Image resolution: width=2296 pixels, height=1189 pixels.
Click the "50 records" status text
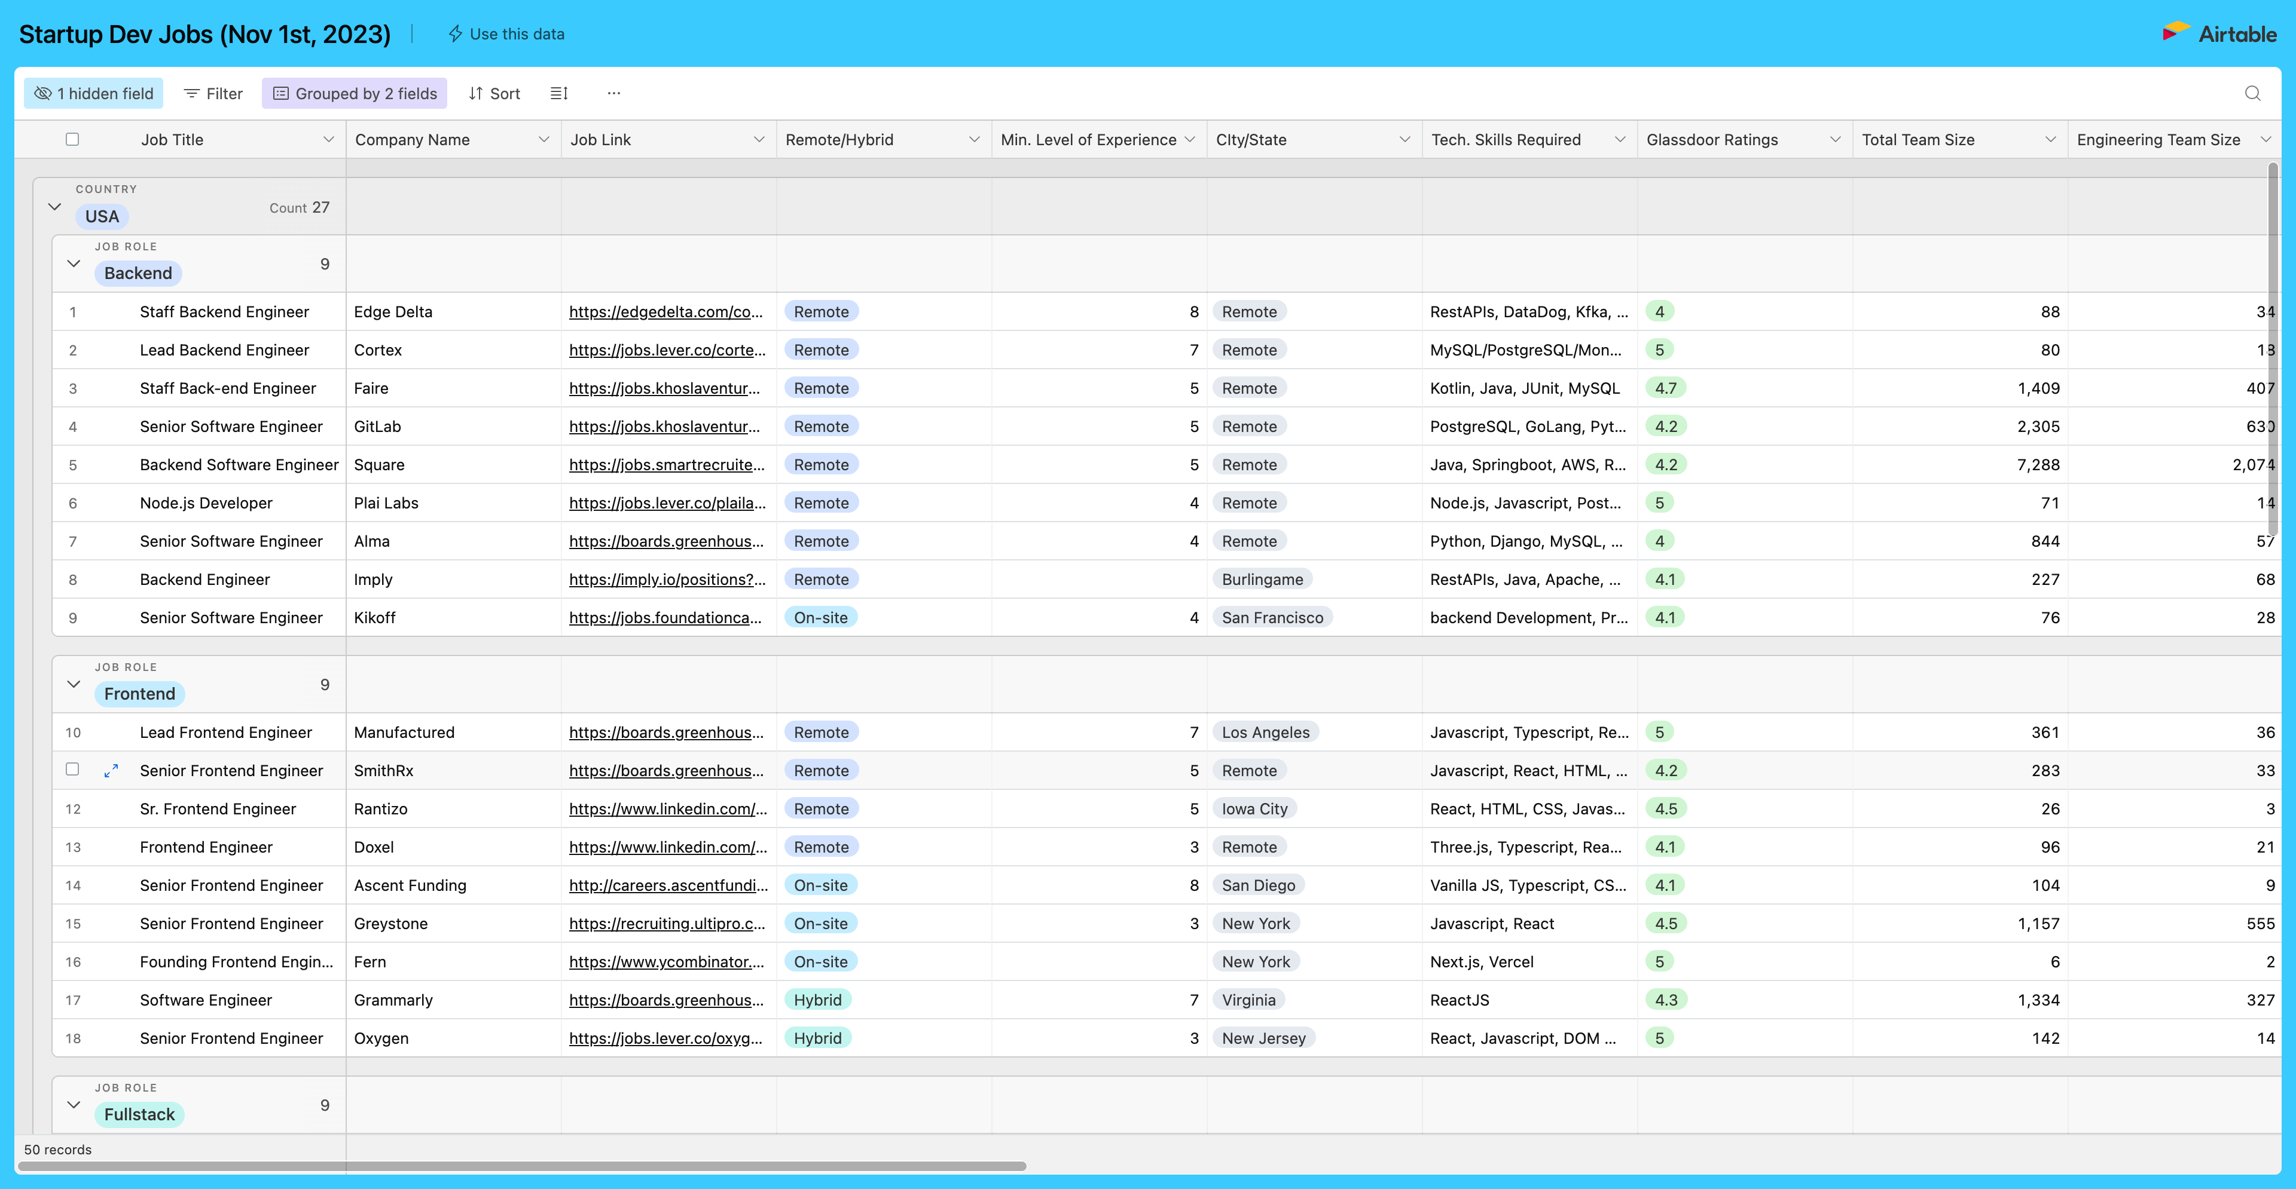pyautogui.click(x=58, y=1150)
